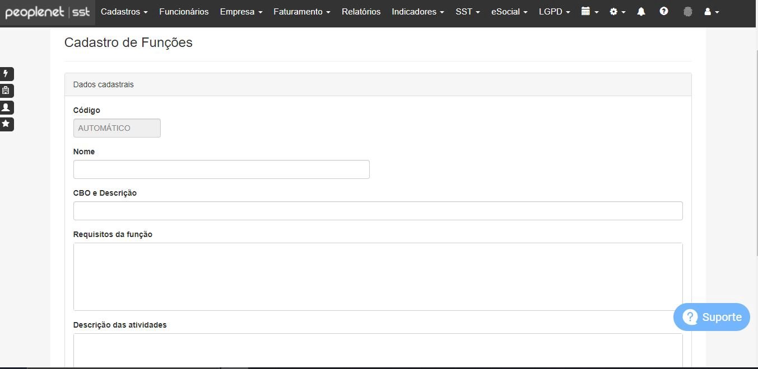758x369 pixels.
Task: Open the clipboard report icon in sidebar
Action: coord(7,91)
